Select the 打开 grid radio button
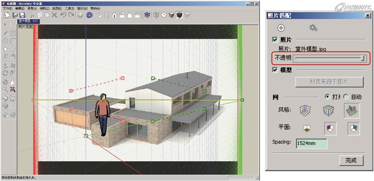The image size is (374, 181). 327,97
